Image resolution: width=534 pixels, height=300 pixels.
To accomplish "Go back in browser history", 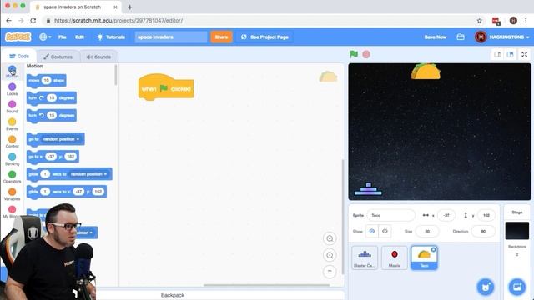I will 9,21.
